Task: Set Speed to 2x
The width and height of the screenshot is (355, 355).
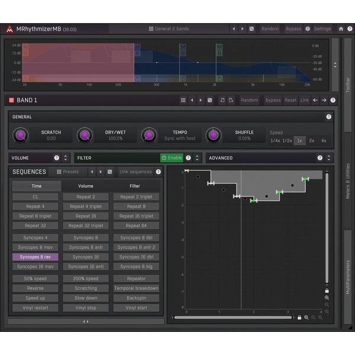Action: coord(312,141)
